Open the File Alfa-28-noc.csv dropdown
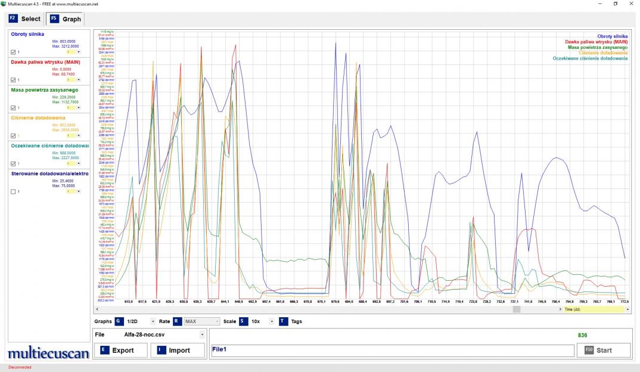Viewport: 640px width, 372px height. coord(203,334)
